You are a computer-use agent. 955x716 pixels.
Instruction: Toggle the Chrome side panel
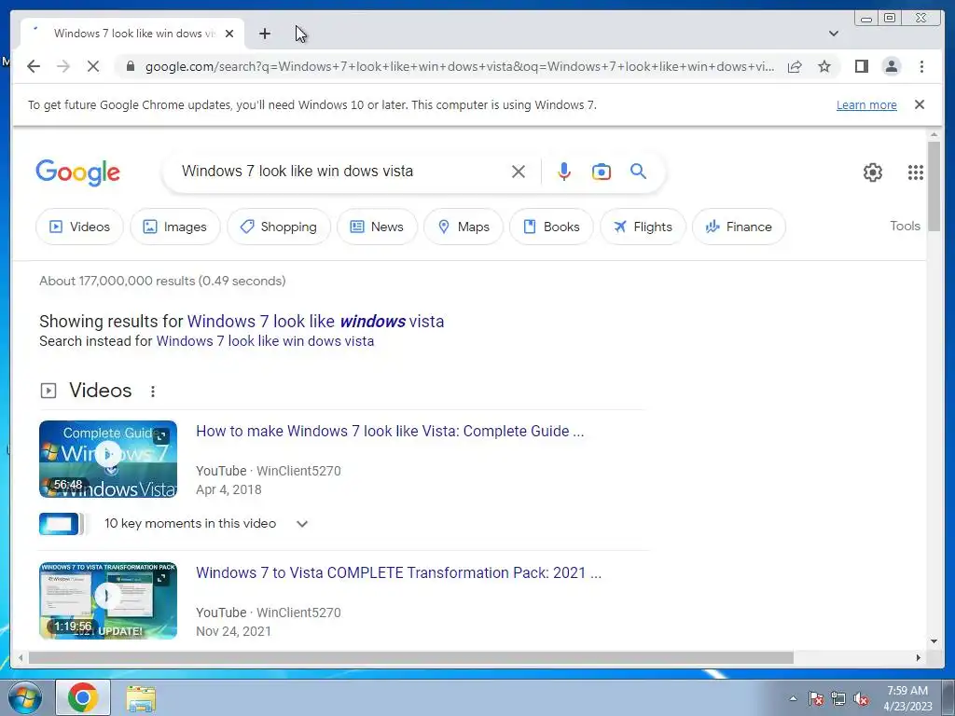861,66
